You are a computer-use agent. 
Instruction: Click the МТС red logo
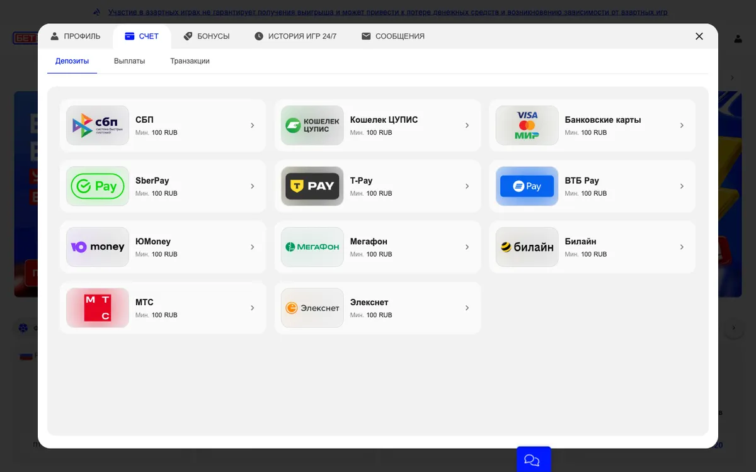tap(98, 308)
